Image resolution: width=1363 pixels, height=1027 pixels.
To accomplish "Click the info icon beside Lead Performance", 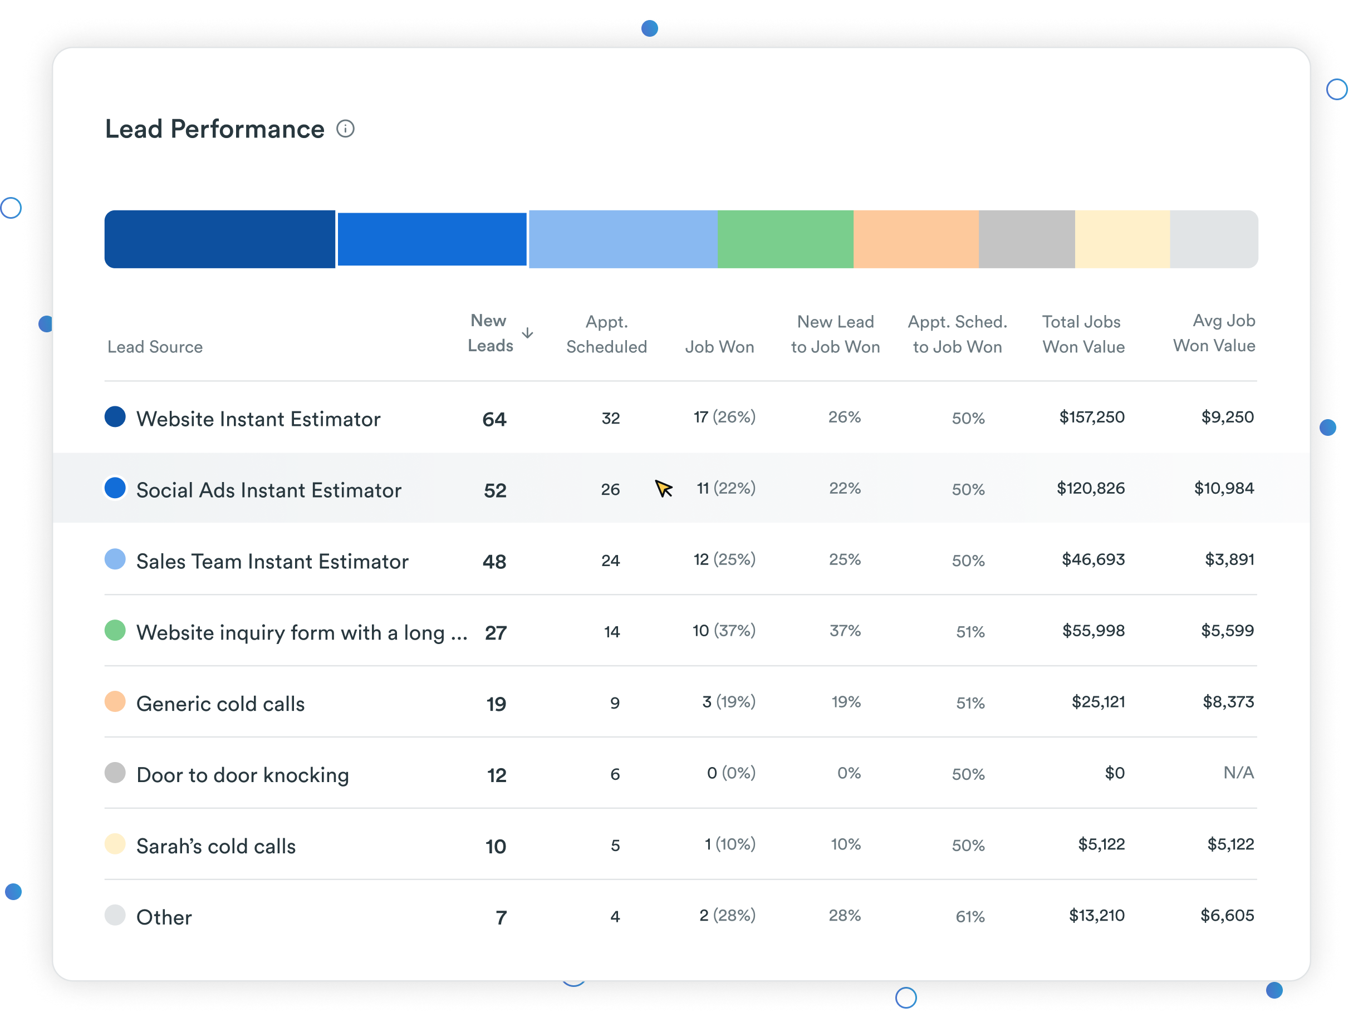I will point(346,129).
